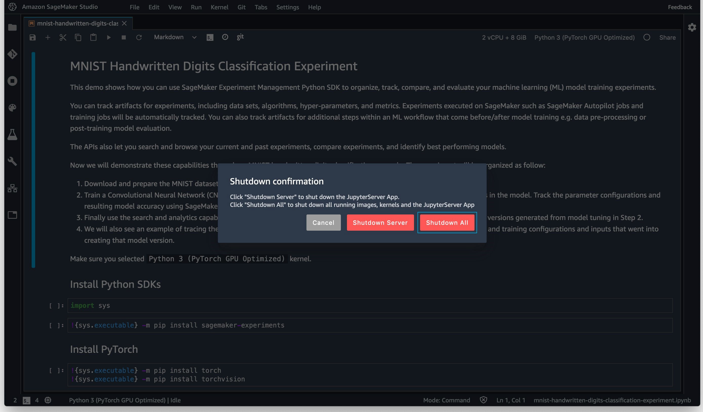Click the Shutdown Server button
Screen dimensions: 703x412
pyautogui.click(x=380, y=223)
